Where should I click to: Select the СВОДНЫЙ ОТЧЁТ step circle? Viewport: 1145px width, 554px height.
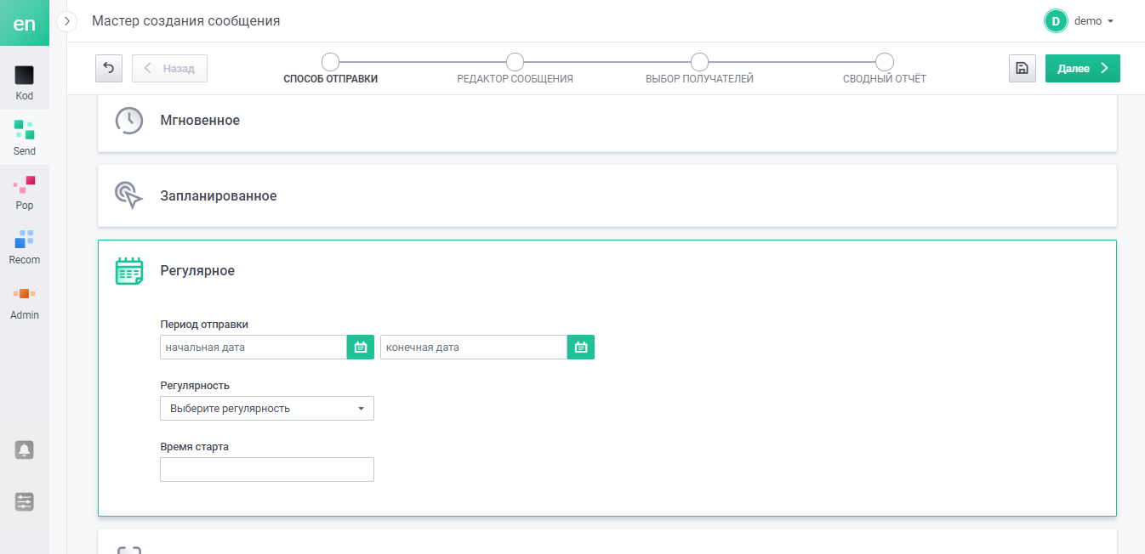(885, 62)
